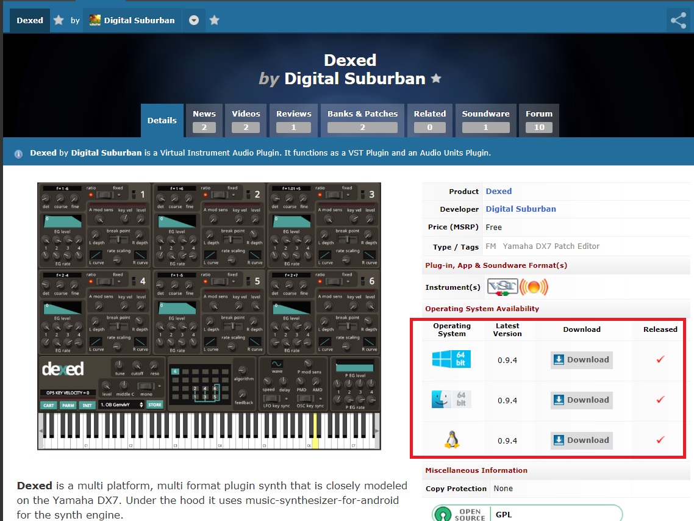
Task: Download the Linux version of Dexed
Action: coord(581,440)
